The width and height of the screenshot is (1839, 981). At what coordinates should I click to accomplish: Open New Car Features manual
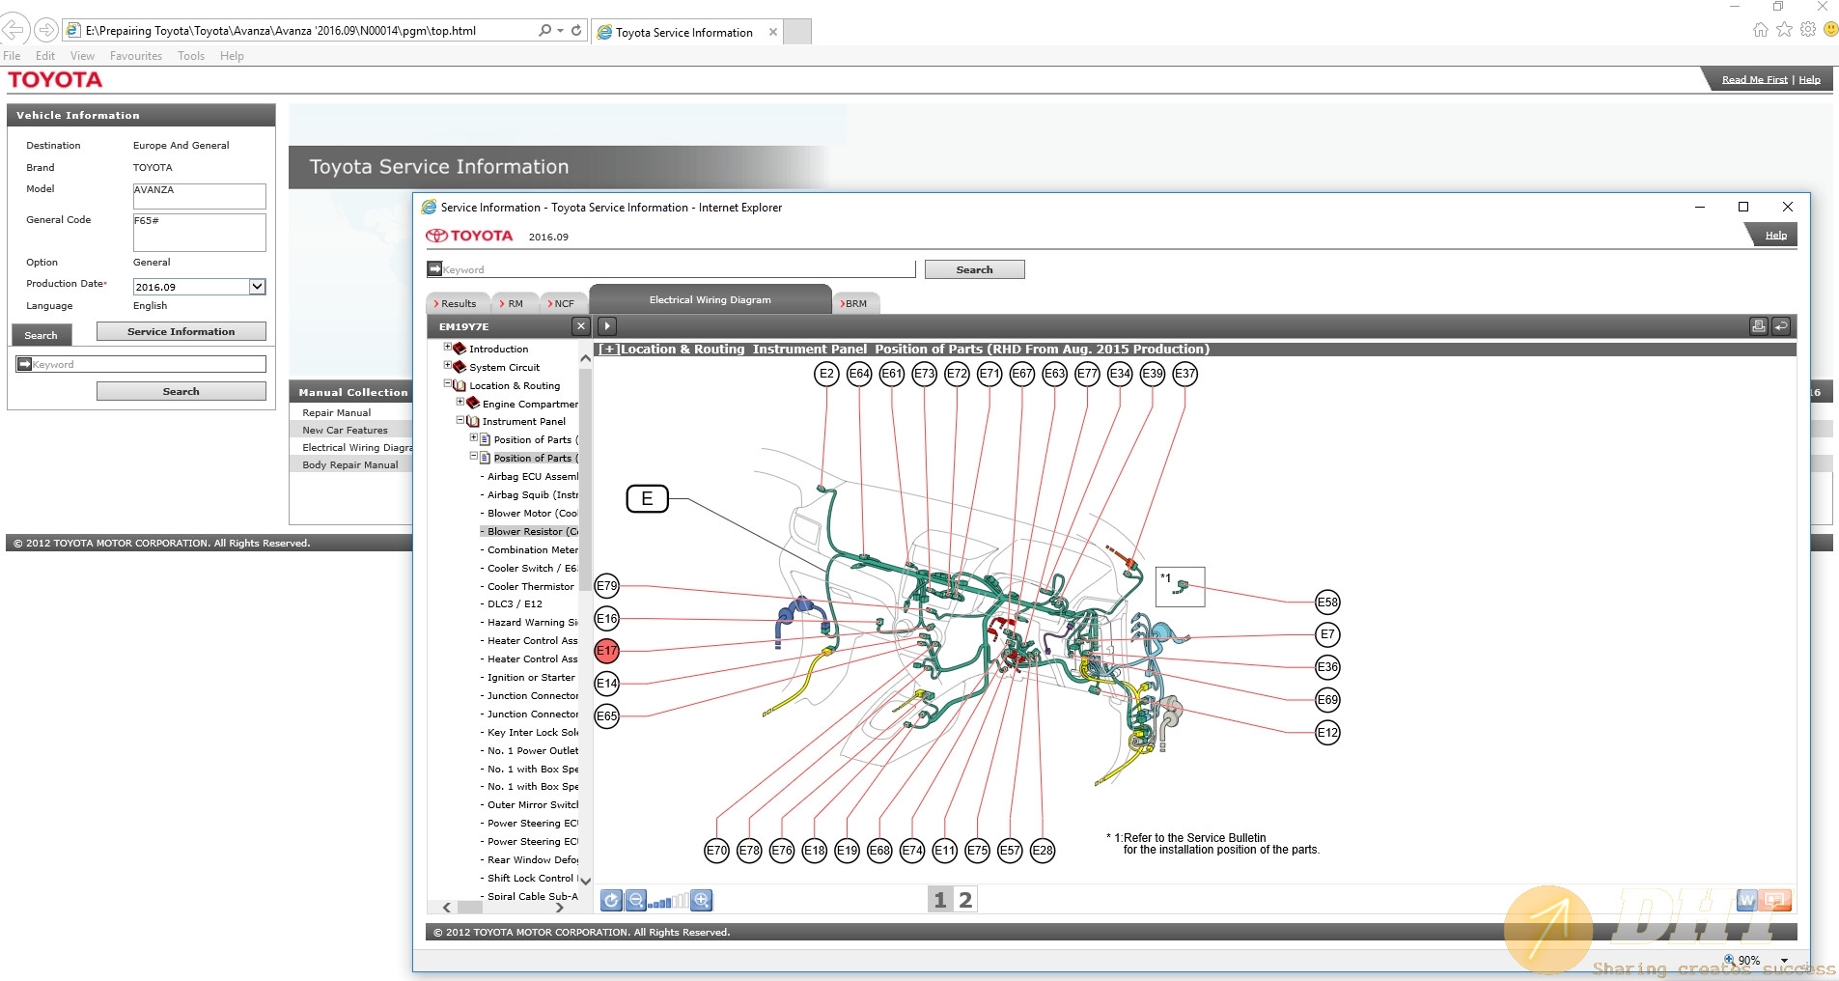click(x=345, y=430)
